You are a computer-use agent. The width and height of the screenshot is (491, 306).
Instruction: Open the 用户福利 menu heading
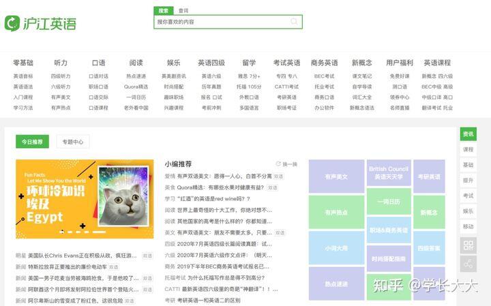pos(400,63)
